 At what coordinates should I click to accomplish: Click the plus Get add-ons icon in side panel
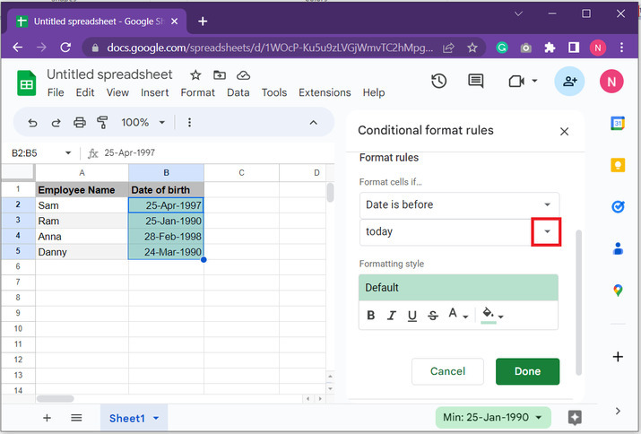point(618,357)
